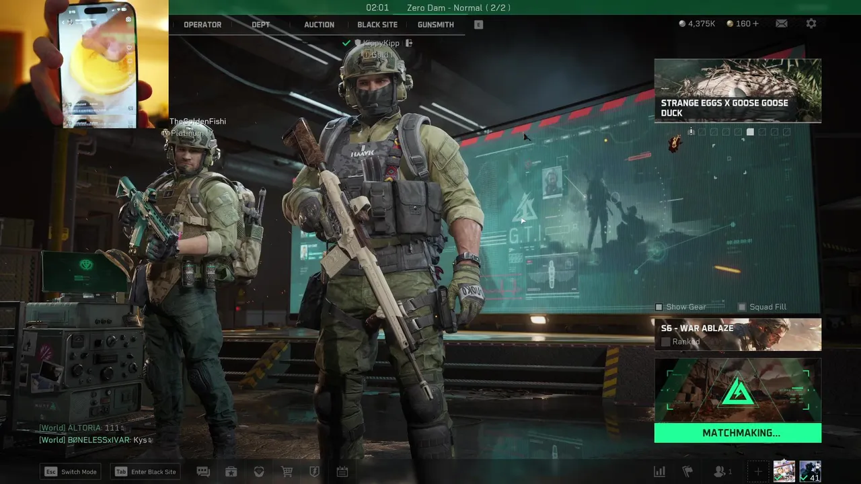861x484 pixels.
Task: Click the gold currency 160 + balance
Action: coord(743,24)
